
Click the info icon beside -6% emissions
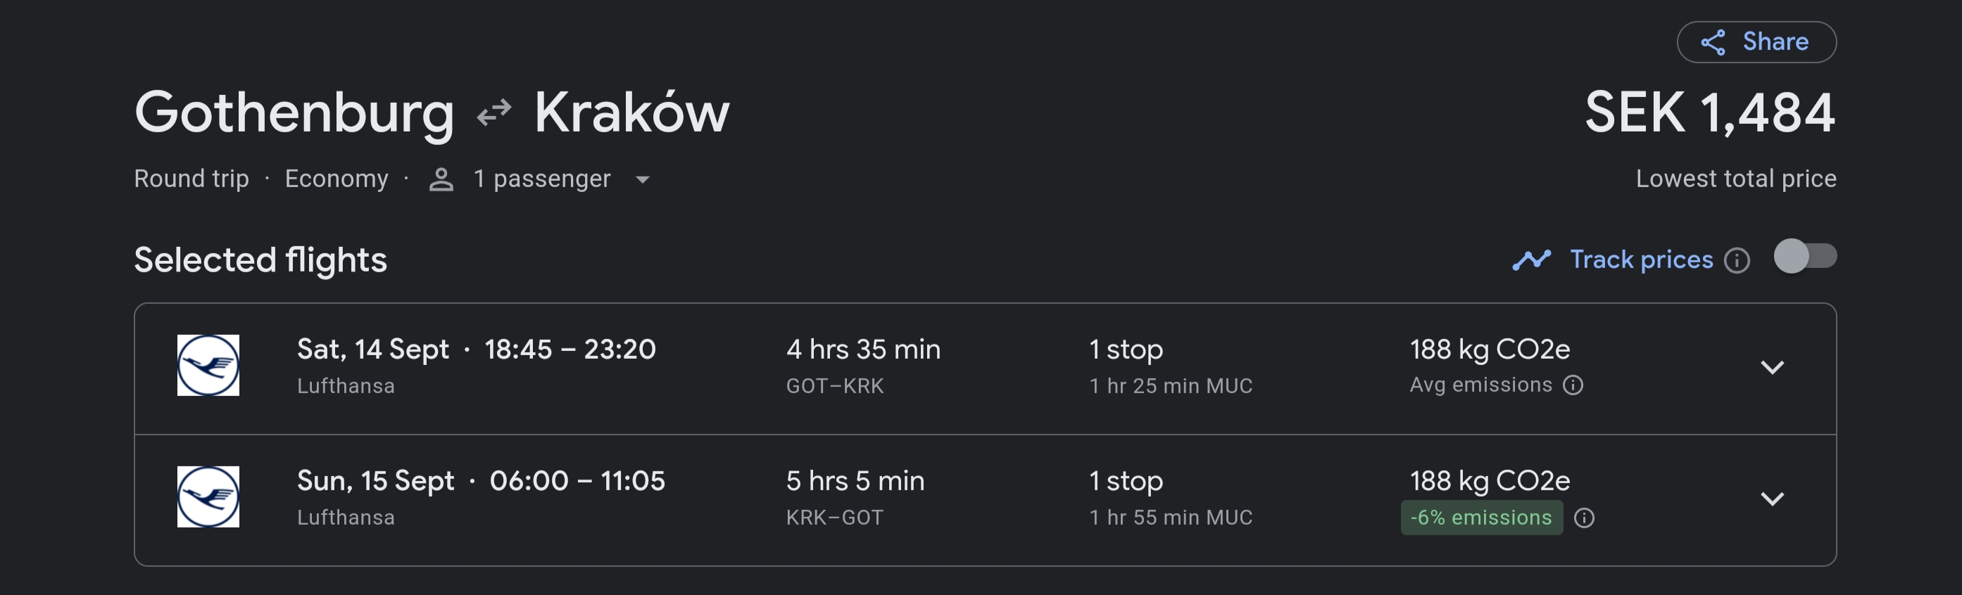tap(1584, 518)
